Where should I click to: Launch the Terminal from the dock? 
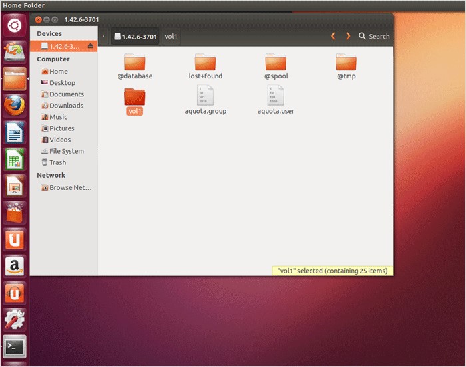point(14,346)
